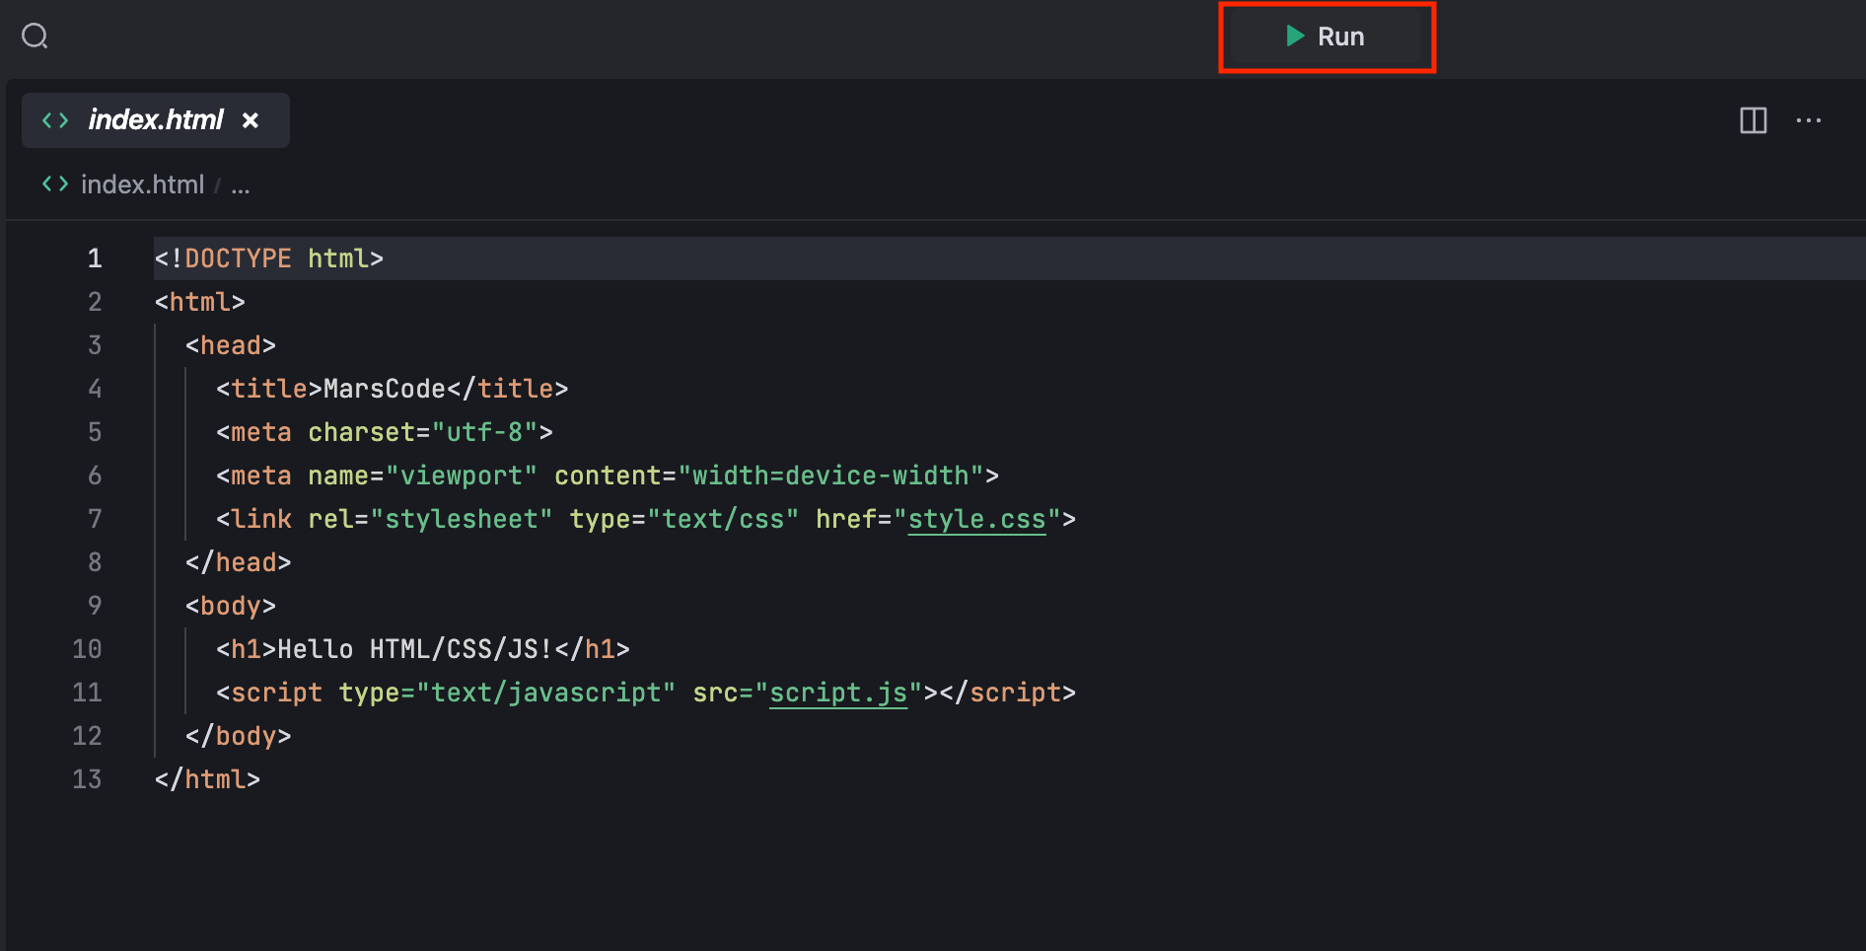
Task: Place cursor on DOCTYPE text
Action: 238,258
